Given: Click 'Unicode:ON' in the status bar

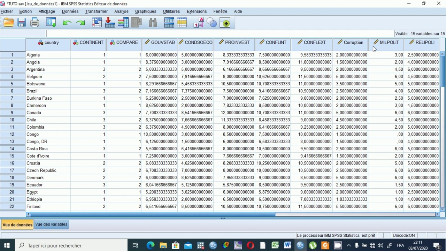Looking at the screenshot, I should tap(403, 235).
